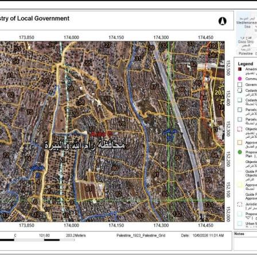Open the overview locator map thumbnail
This screenshot has width=257, height=264.
[x=247, y=33]
